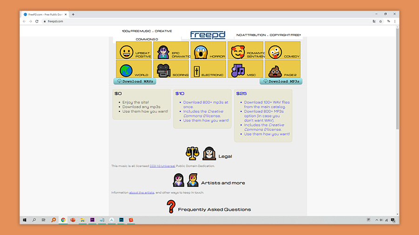Viewport: 419px width, 235px height.
Task: Click the orange magnifier taskbar app
Action: pyautogui.click(x=54, y=220)
